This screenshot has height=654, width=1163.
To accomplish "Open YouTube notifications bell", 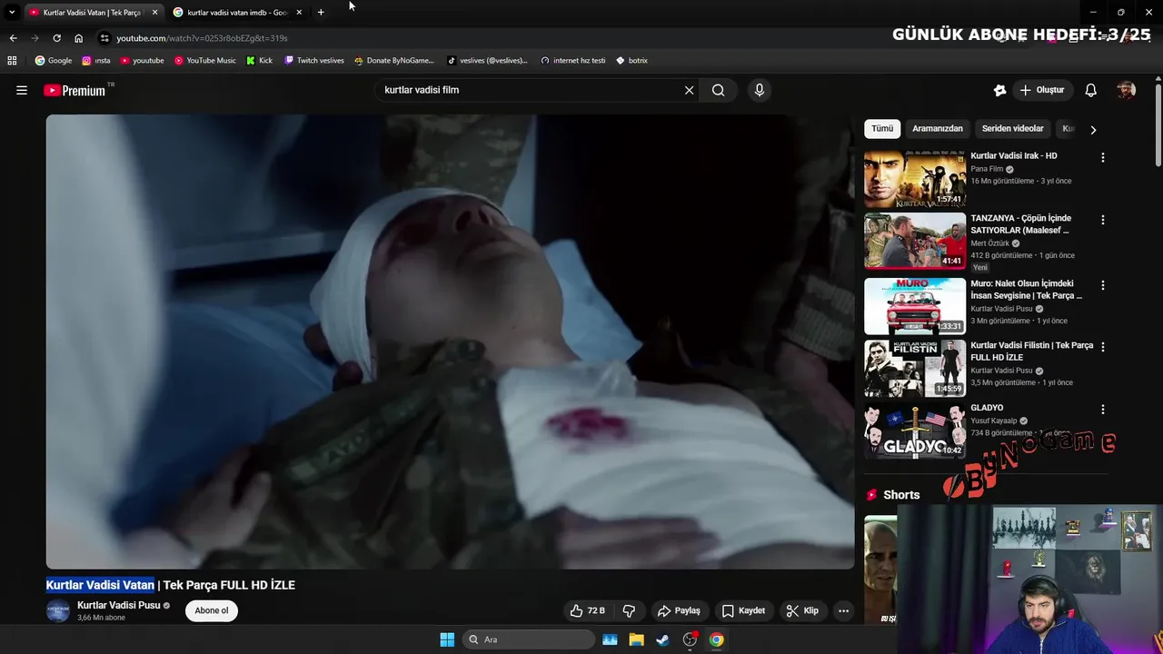I will 1091,90.
